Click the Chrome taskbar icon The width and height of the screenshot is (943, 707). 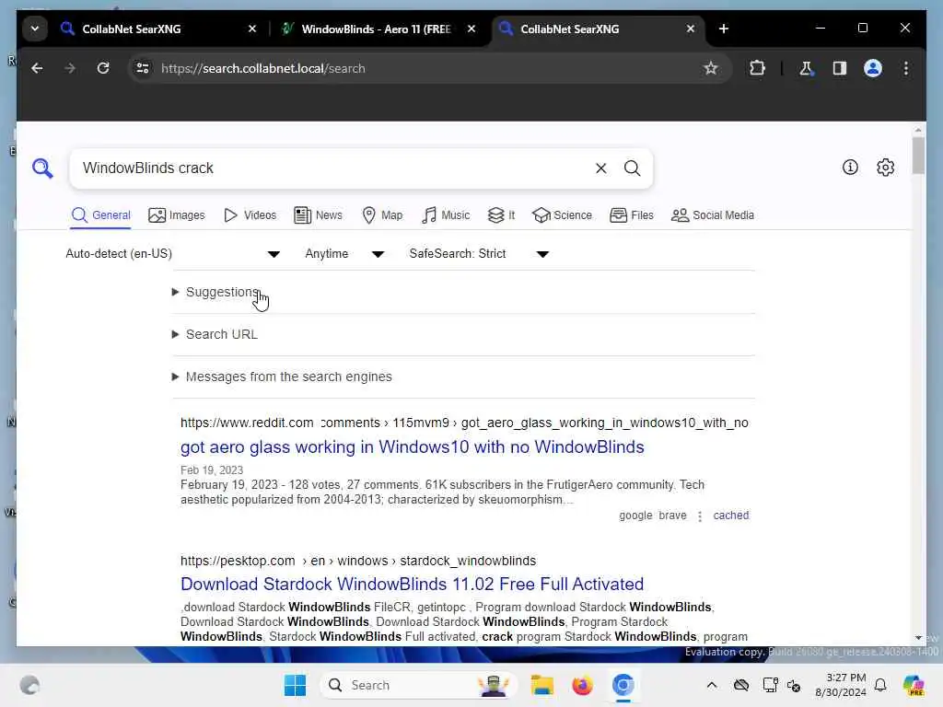pyautogui.click(x=623, y=685)
